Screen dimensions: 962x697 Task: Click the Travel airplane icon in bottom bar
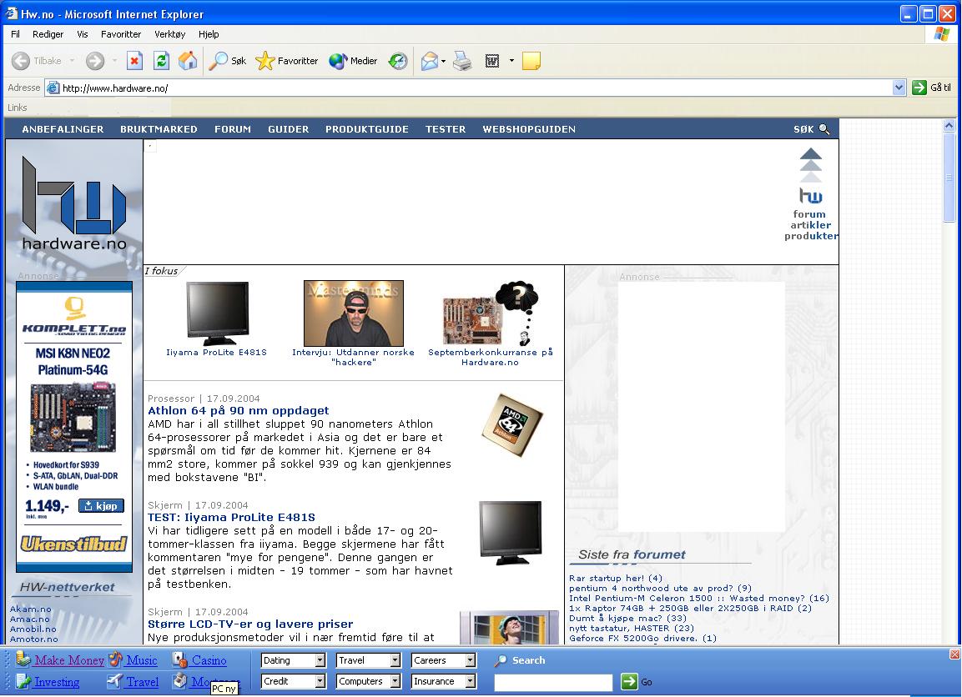[115, 681]
